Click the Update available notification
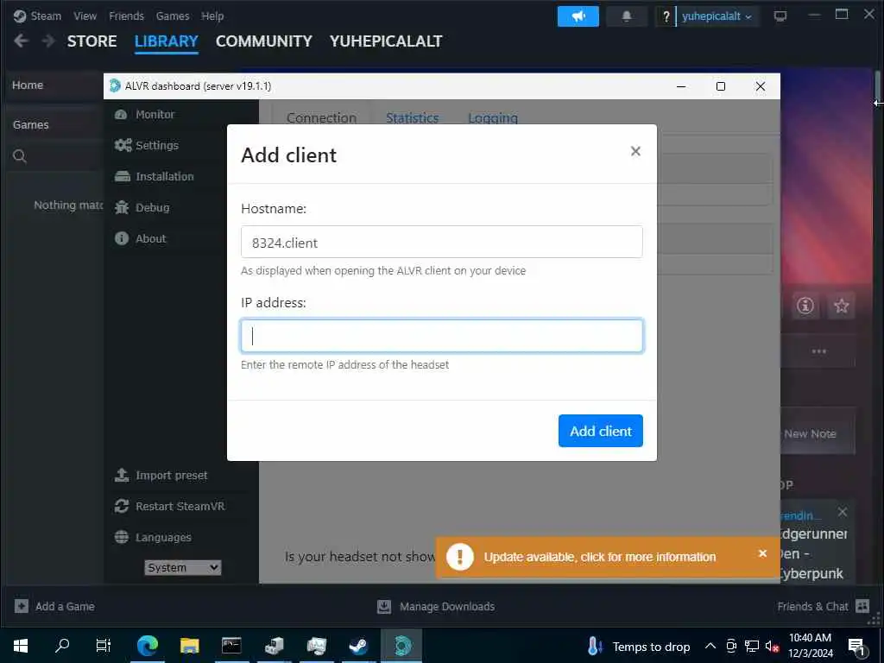Screen dimensions: 884x663 (600, 557)
